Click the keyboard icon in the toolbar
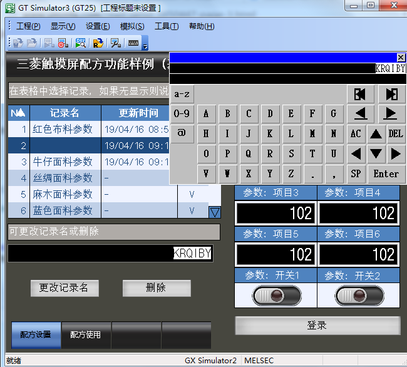The width and height of the screenshot is (407, 367). click(133, 43)
